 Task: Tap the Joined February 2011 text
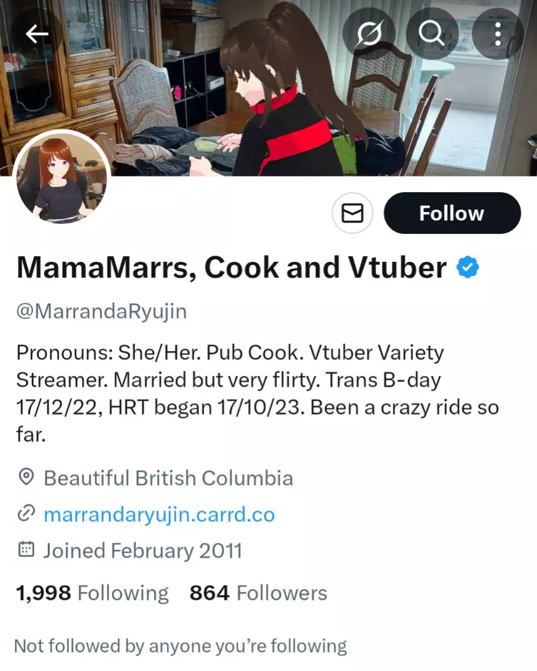(x=142, y=550)
